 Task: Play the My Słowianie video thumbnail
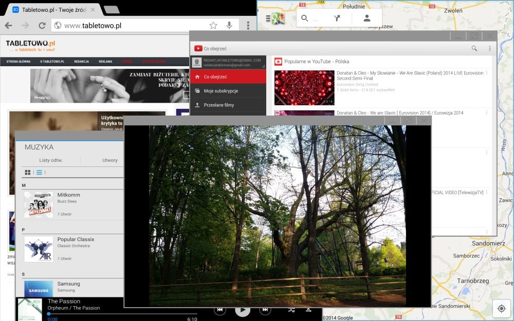point(304,88)
